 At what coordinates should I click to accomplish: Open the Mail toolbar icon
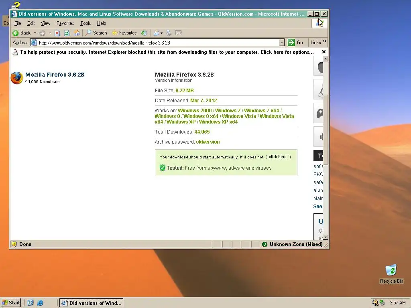(157, 33)
